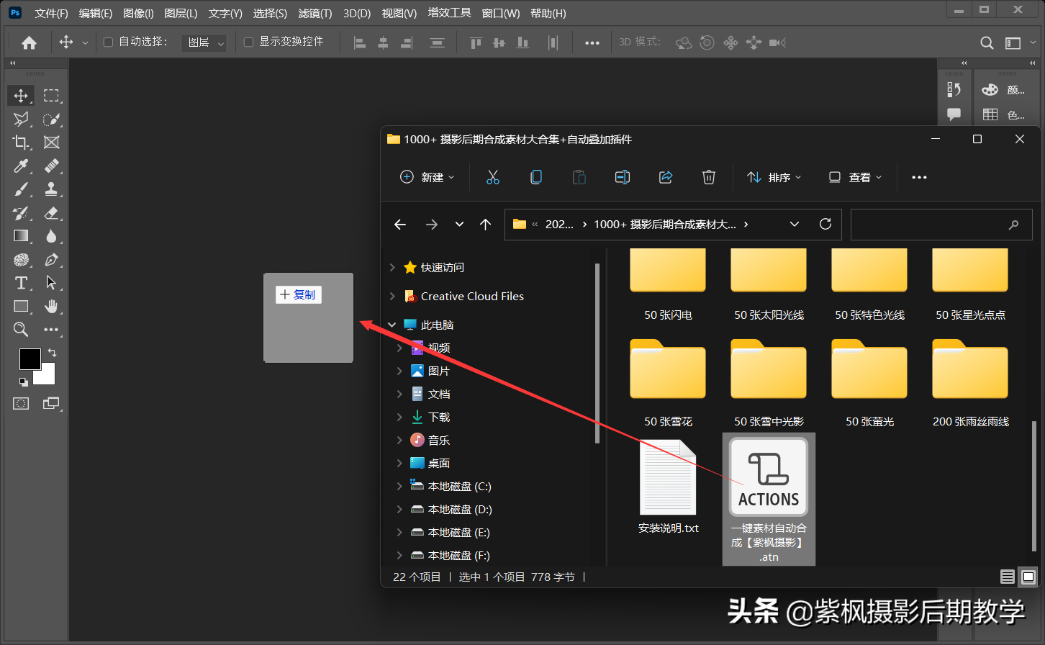Viewport: 1045px width, 645px height.
Task: Expand the Creative Cloud Files node
Action: [392, 296]
